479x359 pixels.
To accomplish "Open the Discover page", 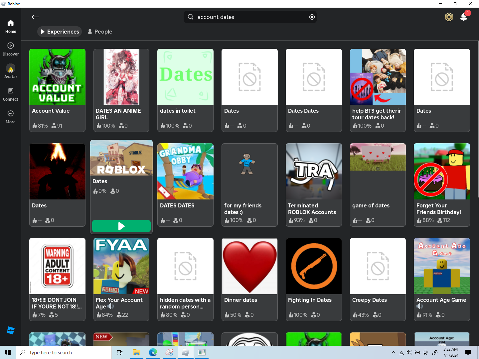I will [x=11, y=49].
